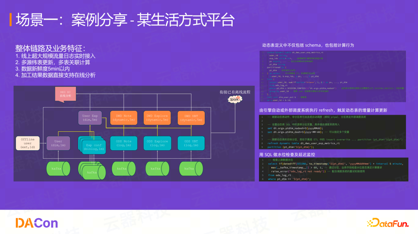The image size is (418, 234).
Task: Click the heading 整体链路及业务特征
Action: click(50, 48)
